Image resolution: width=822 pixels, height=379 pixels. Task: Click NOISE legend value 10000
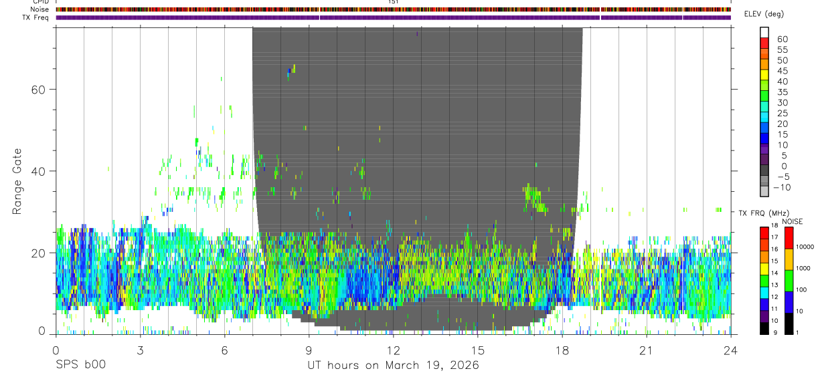(805, 247)
